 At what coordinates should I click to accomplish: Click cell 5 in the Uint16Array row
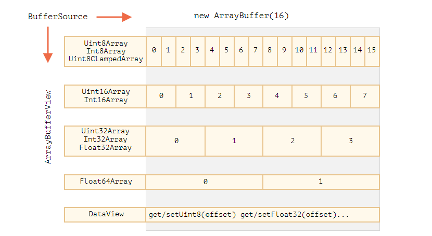tap(306, 96)
